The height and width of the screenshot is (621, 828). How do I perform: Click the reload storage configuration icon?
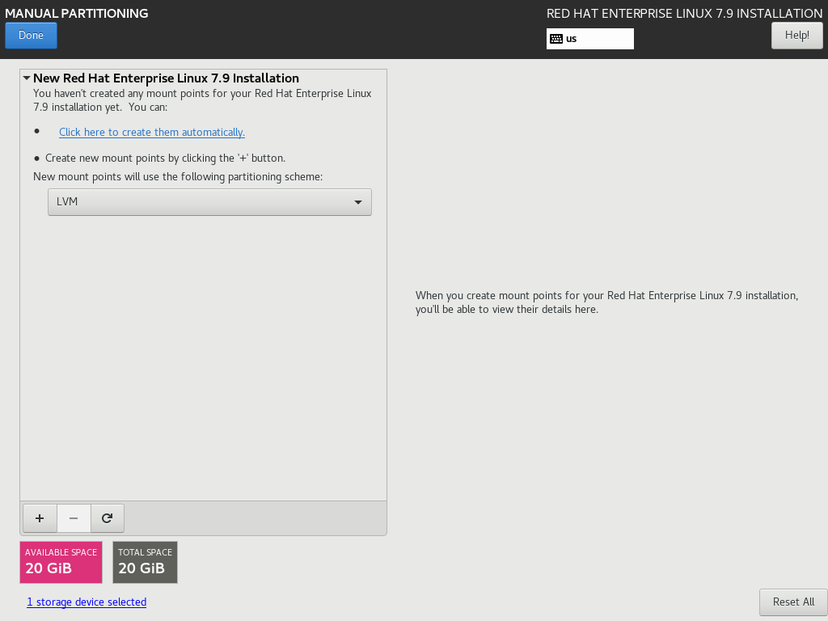pos(108,518)
